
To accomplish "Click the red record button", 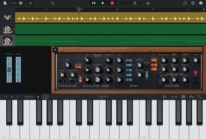I will coord(112,3).
